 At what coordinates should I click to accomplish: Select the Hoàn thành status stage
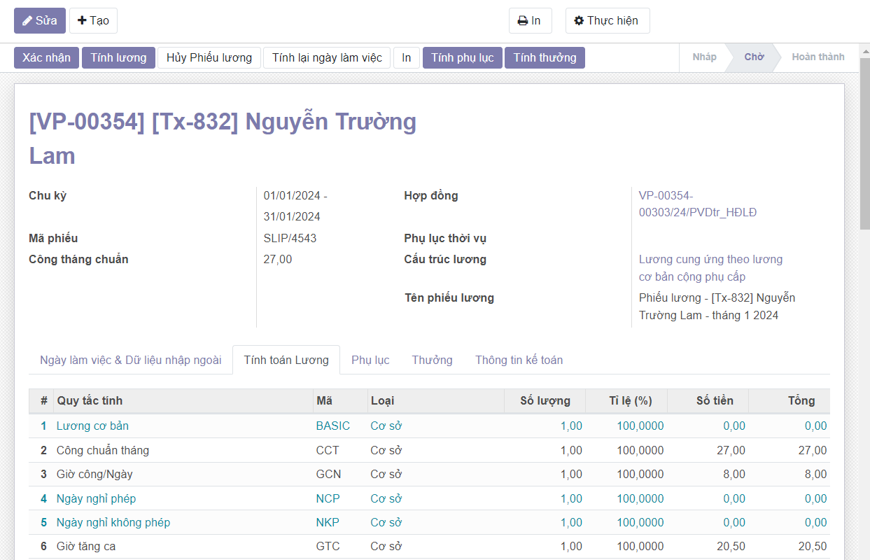pyautogui.click(x=818, y=57)
